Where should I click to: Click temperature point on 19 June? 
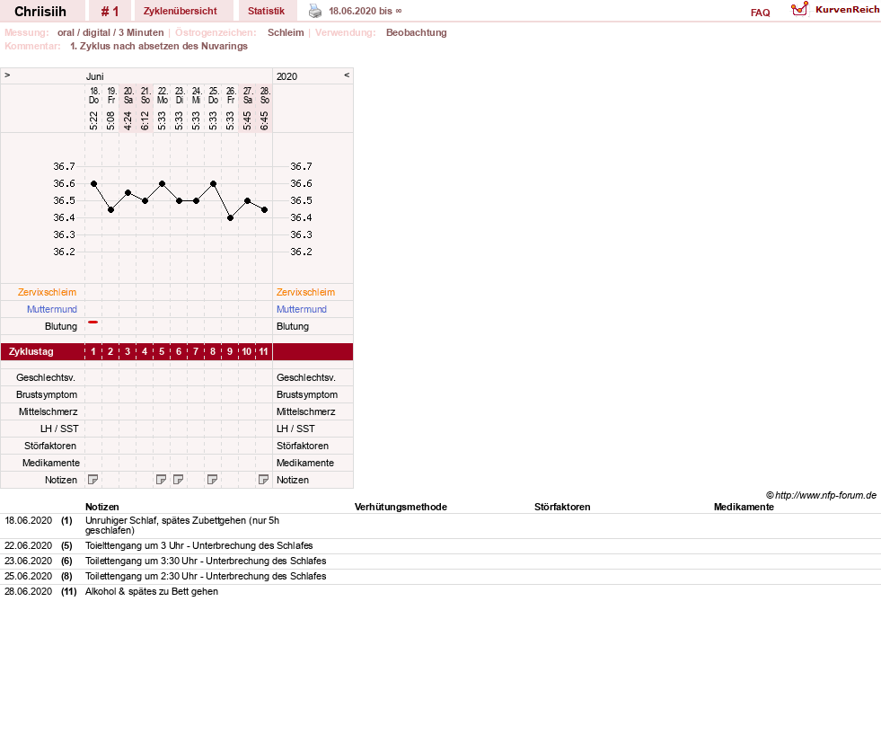(110, 209)
